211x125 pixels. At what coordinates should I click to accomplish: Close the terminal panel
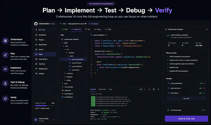pos(158,89)
